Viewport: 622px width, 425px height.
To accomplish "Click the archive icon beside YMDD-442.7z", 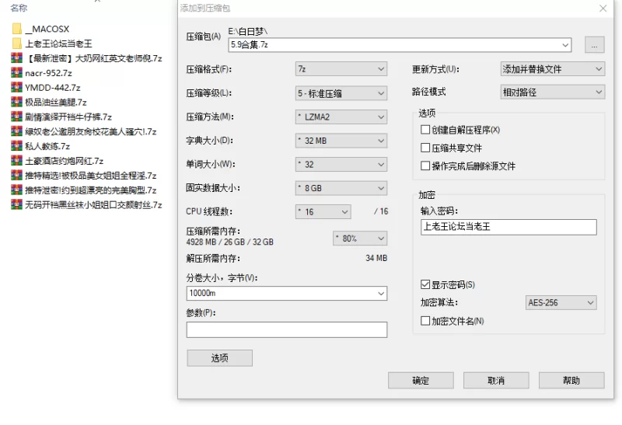I will tap(16, 88).
